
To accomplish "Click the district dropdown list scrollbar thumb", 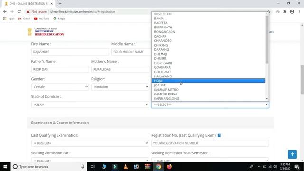I will pos(267,39).
